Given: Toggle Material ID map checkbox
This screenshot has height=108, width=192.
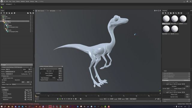Looking at the screenshot, I should 2,100.
